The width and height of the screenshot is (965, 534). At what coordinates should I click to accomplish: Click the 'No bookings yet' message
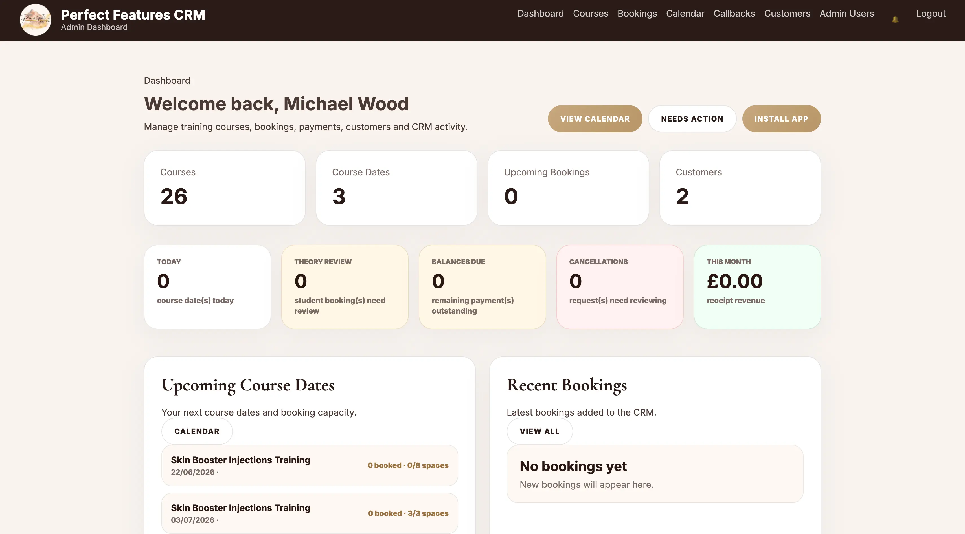(573, 466)
